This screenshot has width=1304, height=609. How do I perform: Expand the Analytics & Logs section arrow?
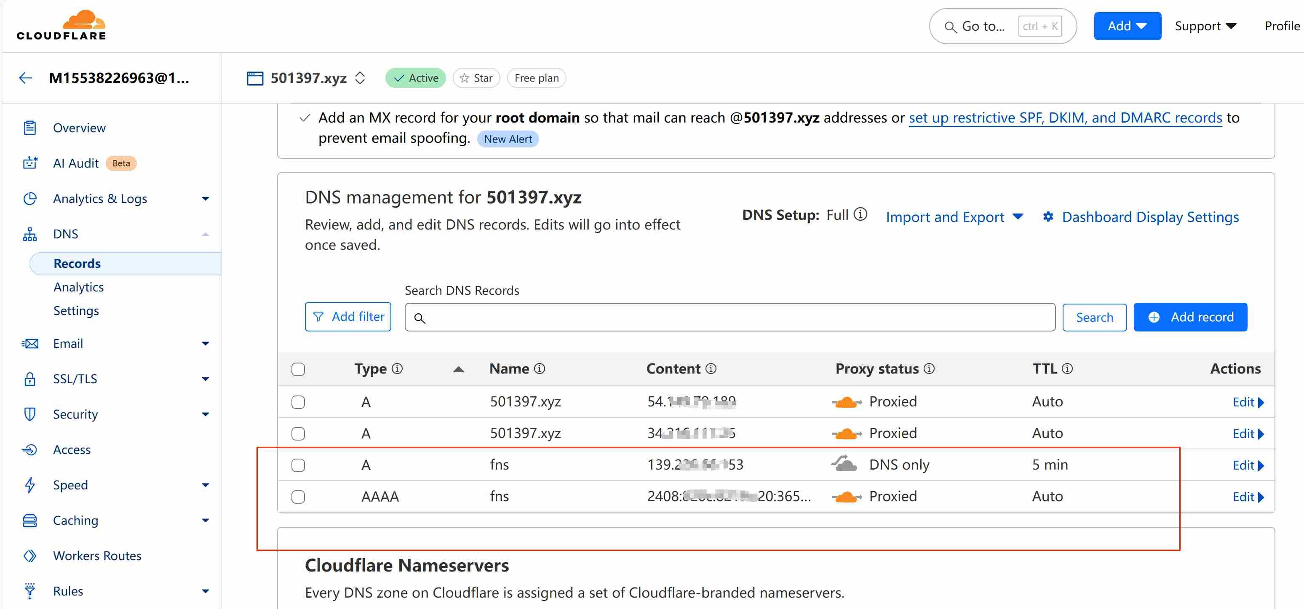point(206,198)
